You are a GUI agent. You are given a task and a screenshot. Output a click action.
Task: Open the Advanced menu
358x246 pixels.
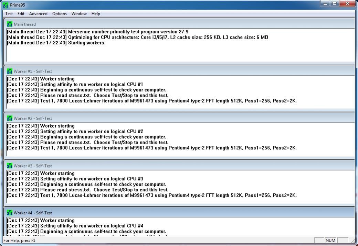click(x=38, y=14)
